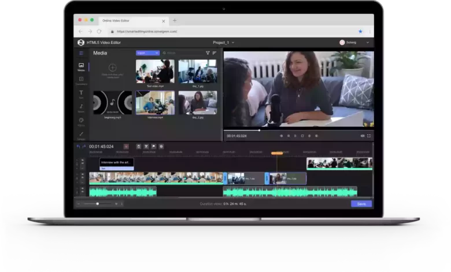Stop the preview playback
The height and width of the screenshot is (272, 451).
(x=302, y=136)
